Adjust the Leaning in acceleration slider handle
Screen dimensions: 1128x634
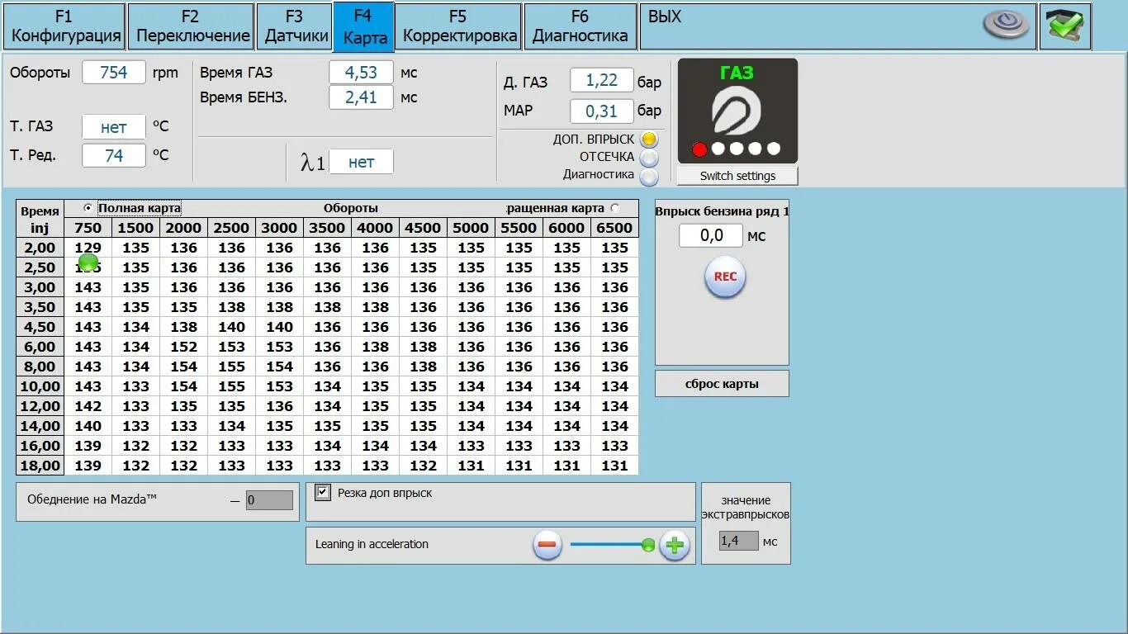click(648, 545)
